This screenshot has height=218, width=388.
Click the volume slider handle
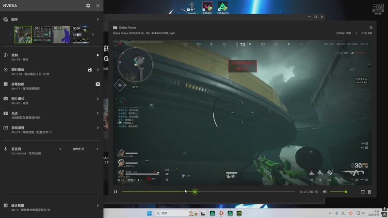coord(346,192)
